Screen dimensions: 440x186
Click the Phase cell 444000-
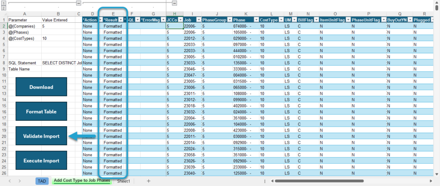point(246,51)
